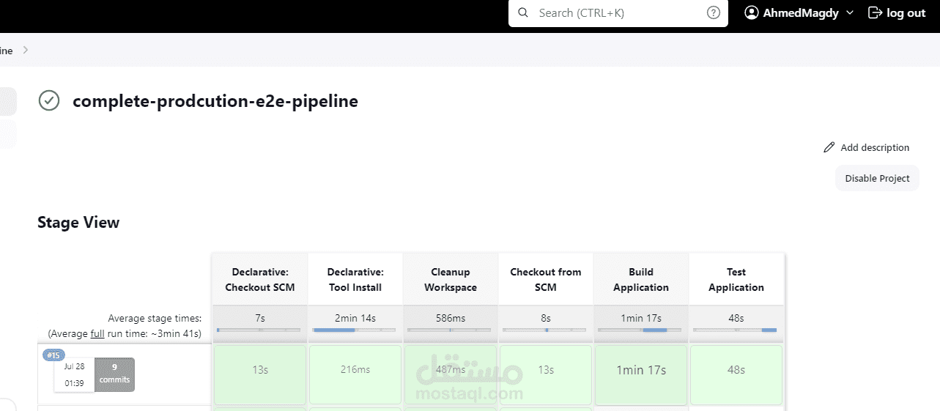
Task: Click the Checkout from SCM column header
Action: point(546,280)
